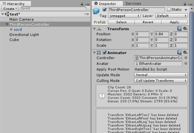Click the Hierarchy panel lock icon
Viewport: 194px width, 133px height.
82,4
